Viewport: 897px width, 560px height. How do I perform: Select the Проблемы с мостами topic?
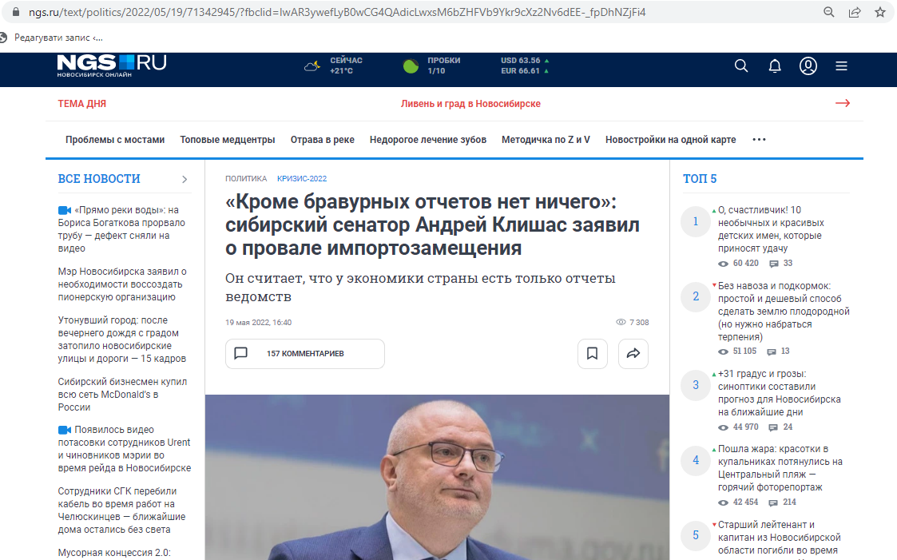click(115, 140)
